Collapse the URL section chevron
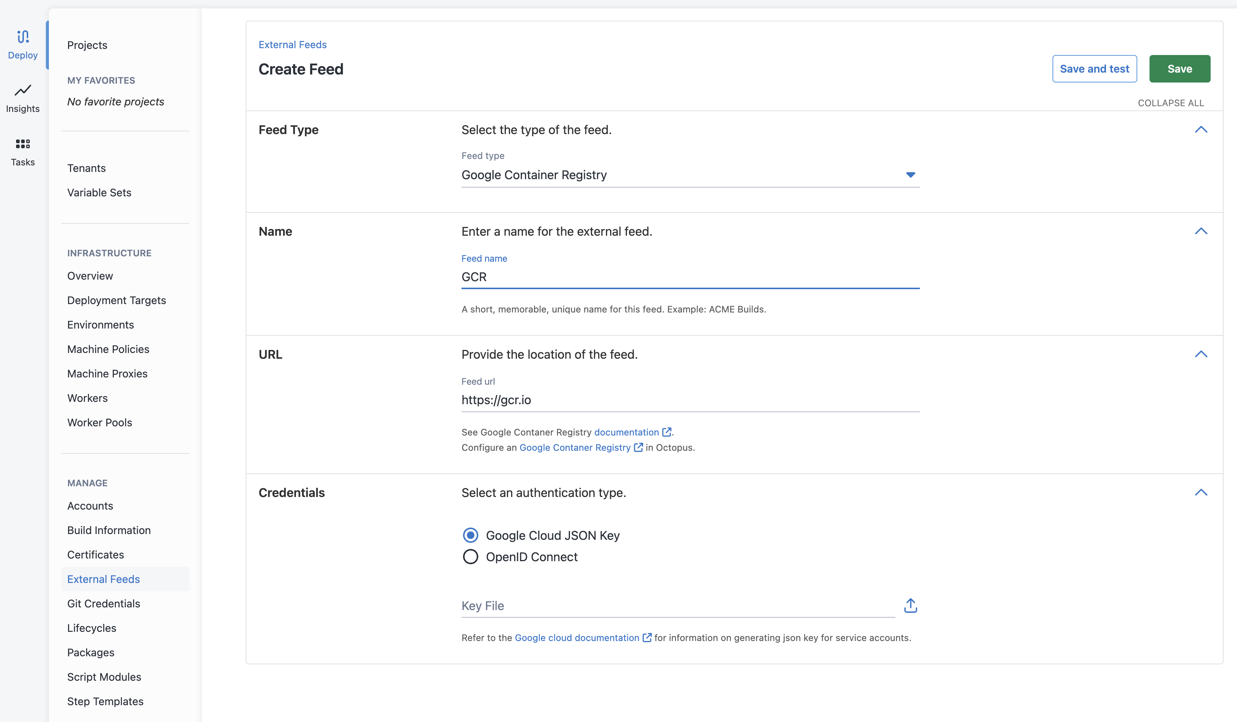This screenshot has height=722, width=1237. [x=1201, y=355]
